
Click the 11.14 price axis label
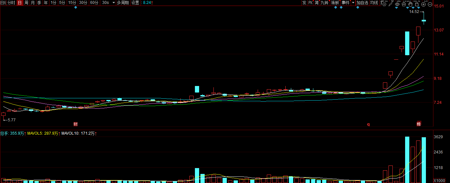tap(439, 54)
